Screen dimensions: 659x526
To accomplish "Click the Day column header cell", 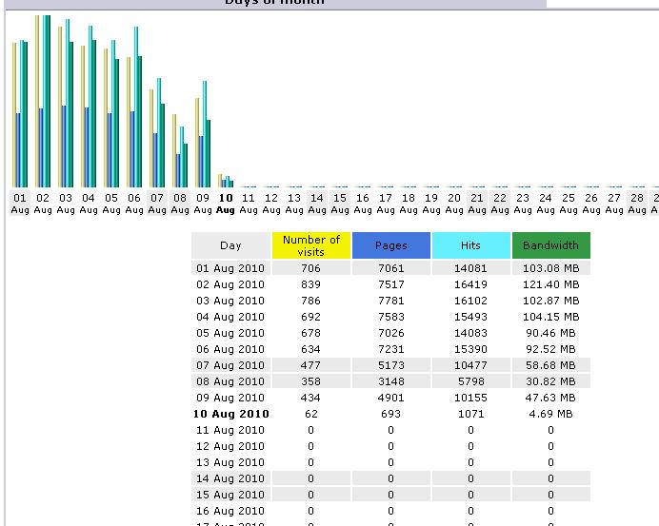I will tap(230, 245).
